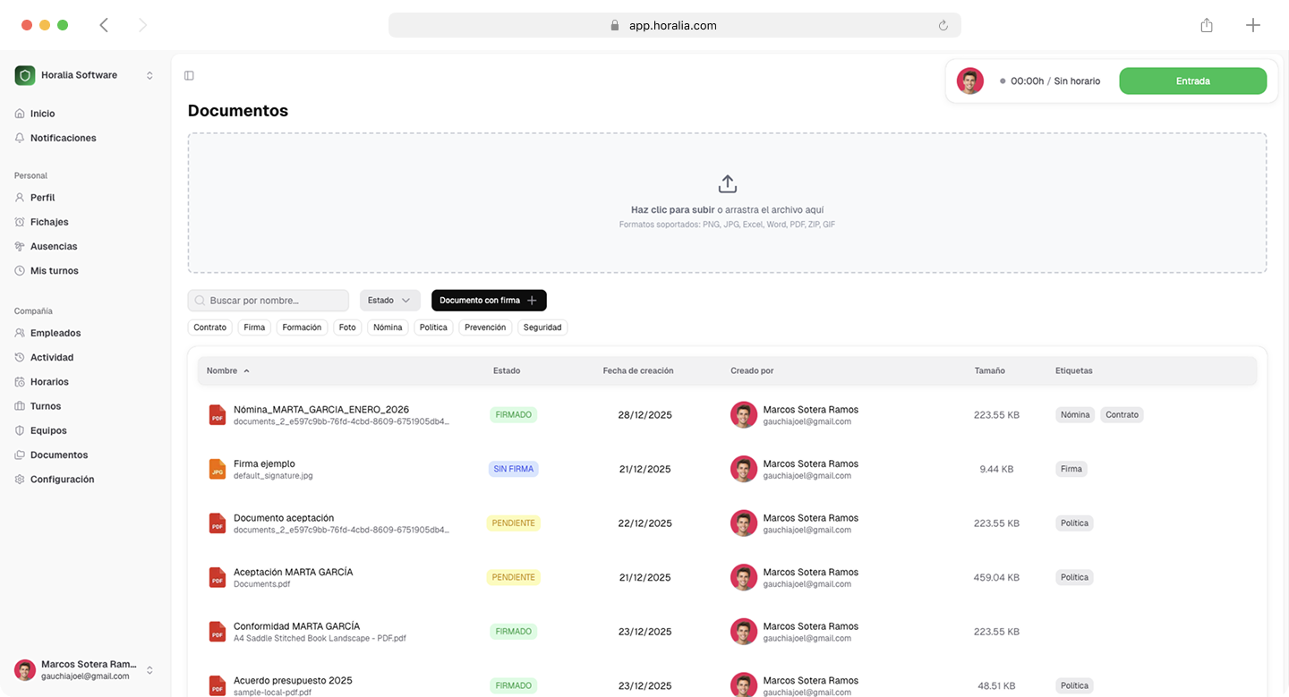Click the Buscar por nombre search field
Screen dimensions: 1289x697
click(x=269, y=301)
